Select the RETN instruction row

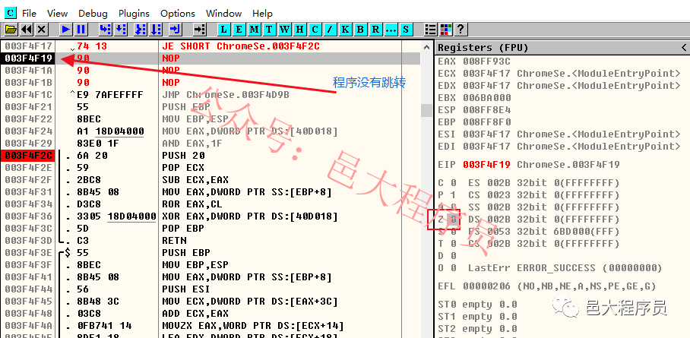point(174,240)
